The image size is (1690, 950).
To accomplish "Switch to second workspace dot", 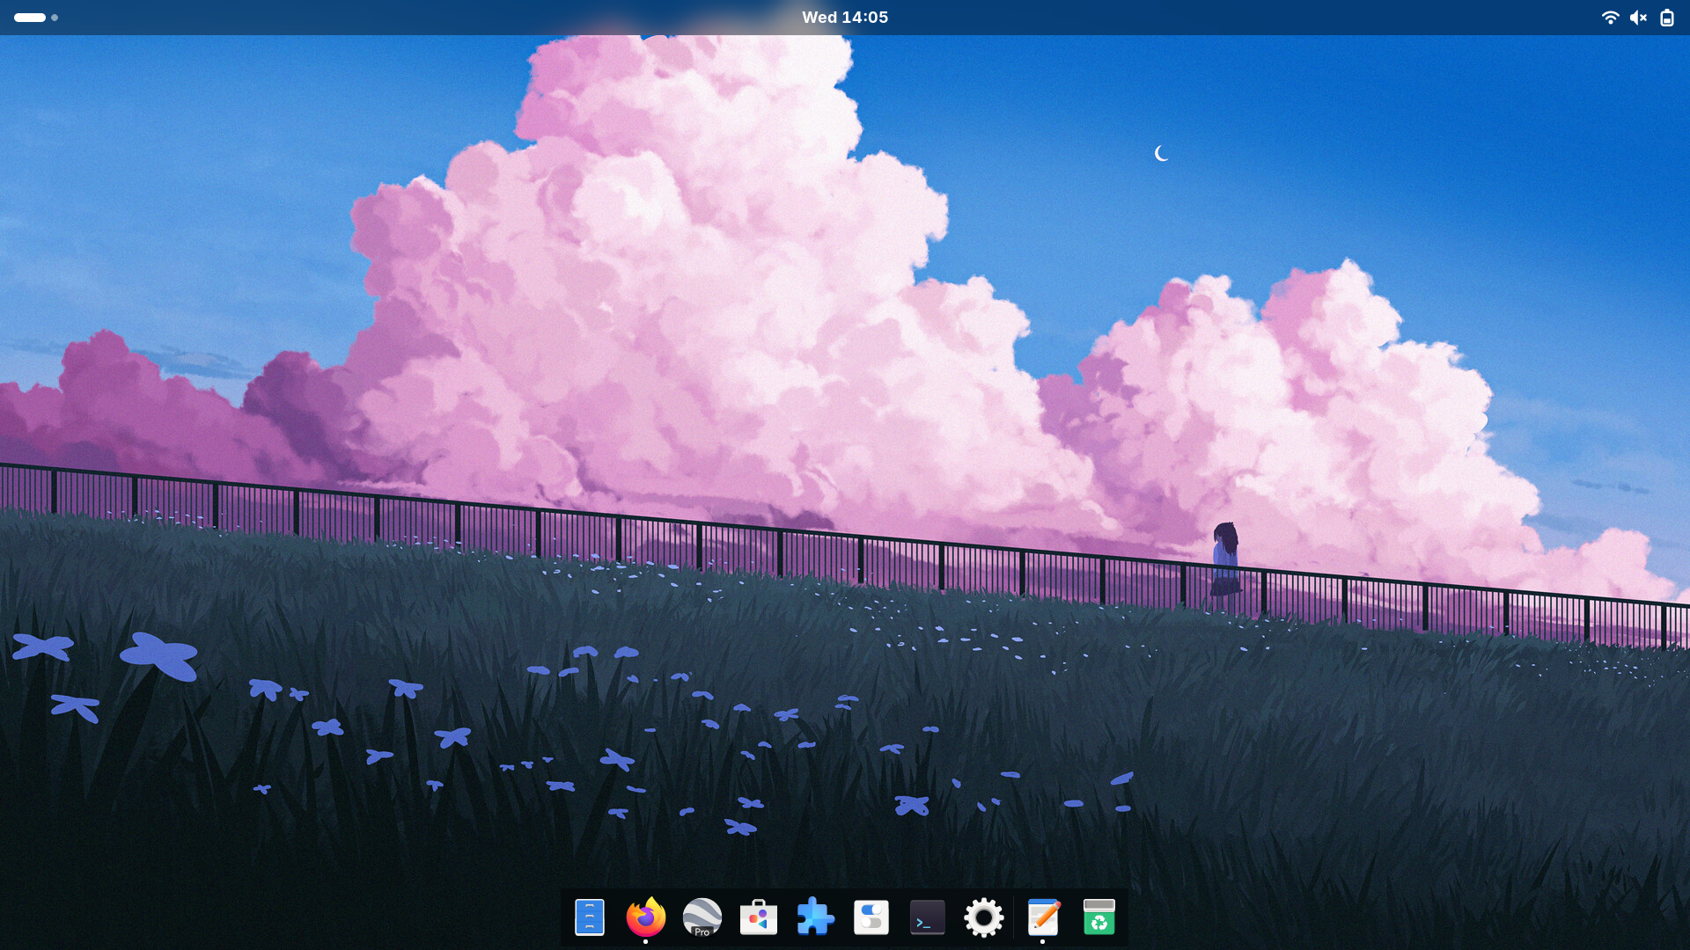I will pos(55,18).
